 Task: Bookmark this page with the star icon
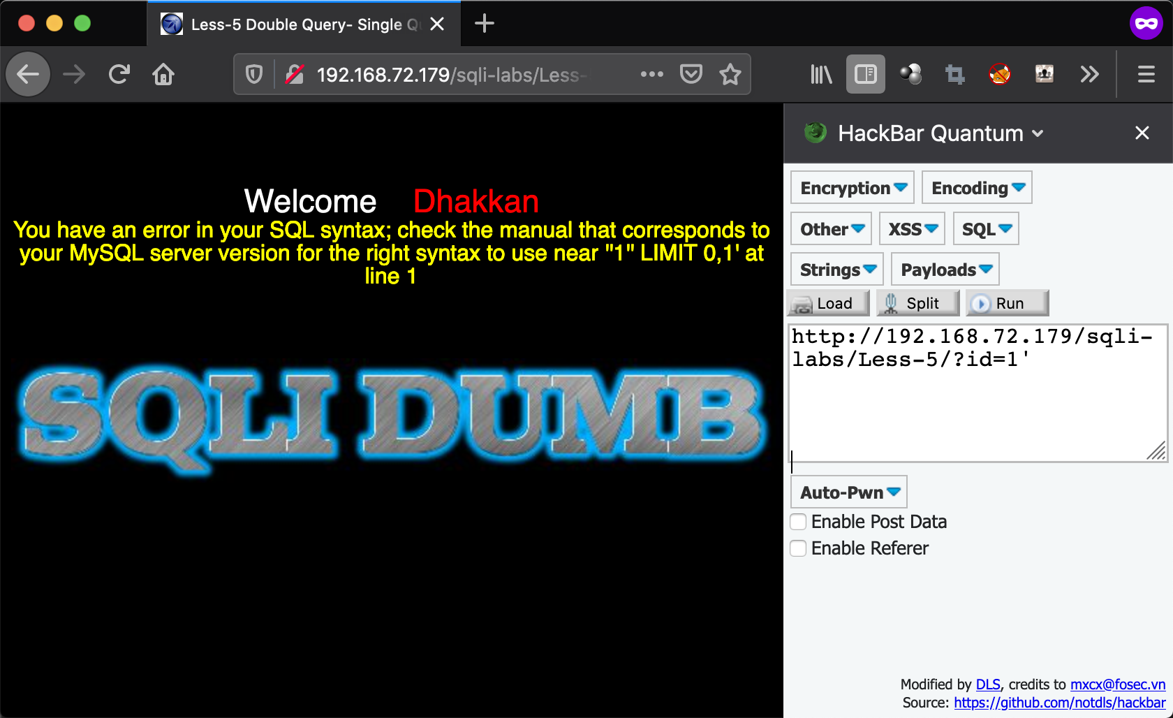730,74
